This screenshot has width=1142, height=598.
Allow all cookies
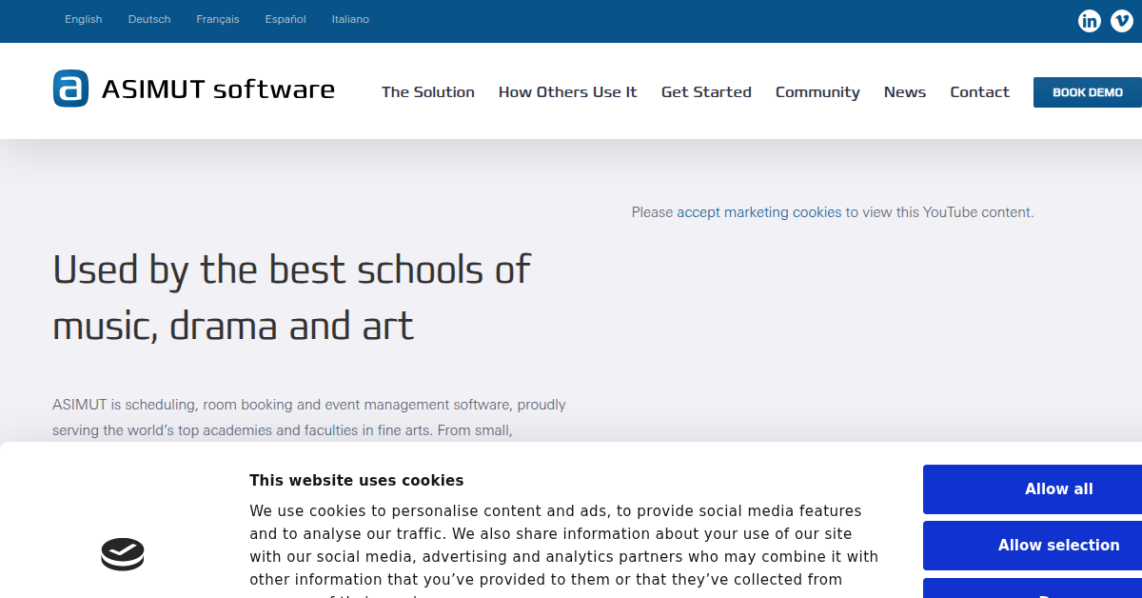click(x=1058, y=488)
